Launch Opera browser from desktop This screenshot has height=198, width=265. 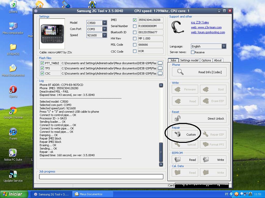tap(13, 92)
